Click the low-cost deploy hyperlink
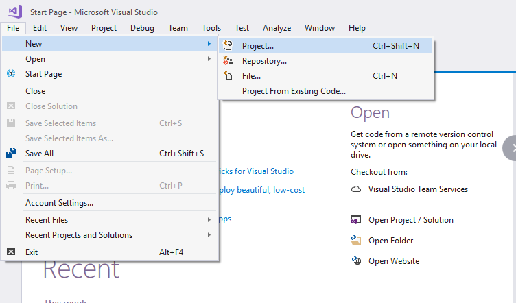Image resolution: width=516 pixels, height=303 pixels. (262, 190)
